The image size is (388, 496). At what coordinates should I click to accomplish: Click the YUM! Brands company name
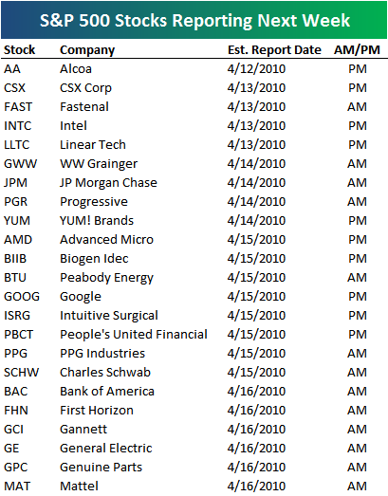(x=97, y=221)
